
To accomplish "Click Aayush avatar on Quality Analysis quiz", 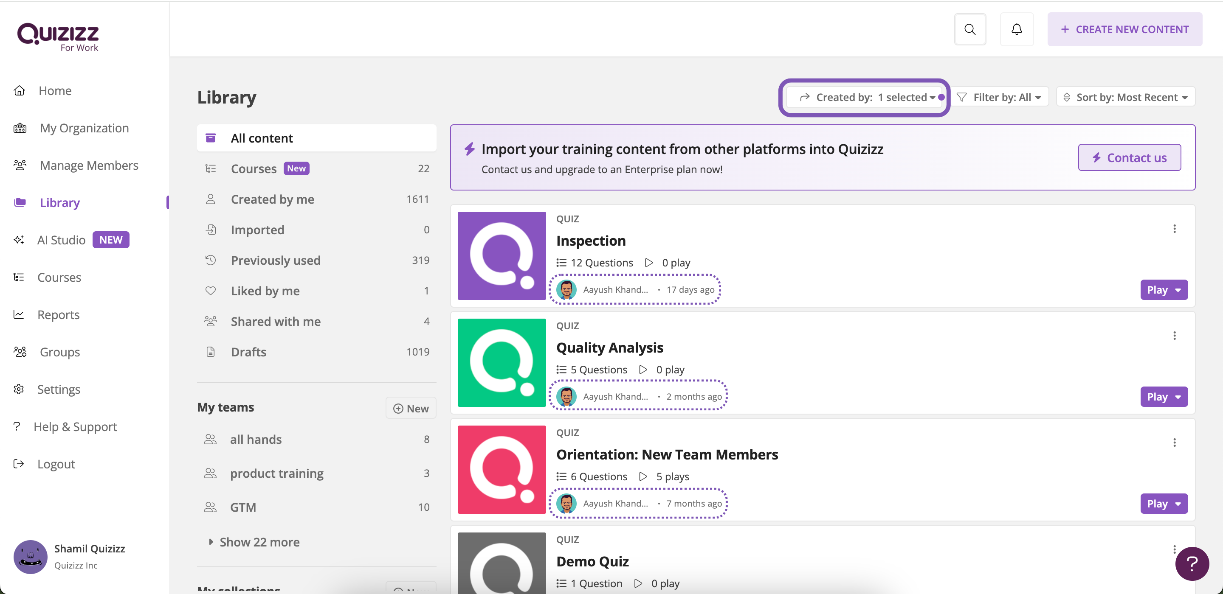I will coord(566,396).
